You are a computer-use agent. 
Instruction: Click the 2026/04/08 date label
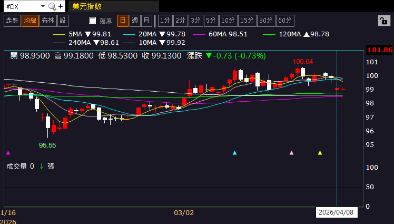tap(336, 212)
